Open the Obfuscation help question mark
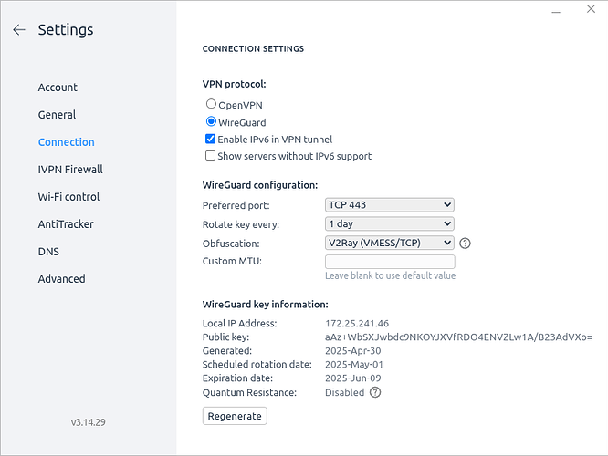 (x=465, y=244)
